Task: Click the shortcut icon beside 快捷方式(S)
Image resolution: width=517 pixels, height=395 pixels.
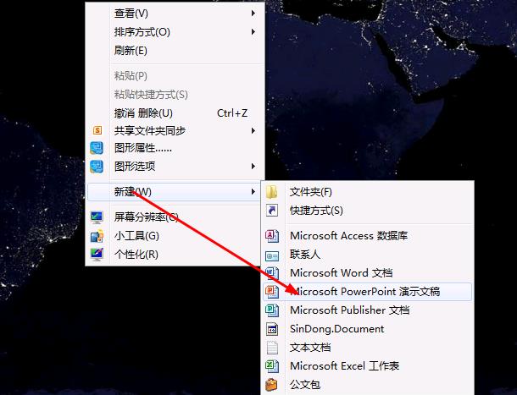Action: pos(272,210)
